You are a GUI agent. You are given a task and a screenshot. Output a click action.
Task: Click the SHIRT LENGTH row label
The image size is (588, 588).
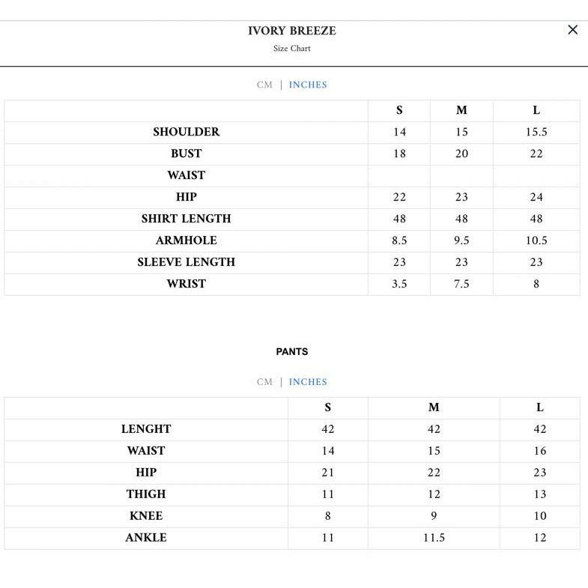pos(187,219)
